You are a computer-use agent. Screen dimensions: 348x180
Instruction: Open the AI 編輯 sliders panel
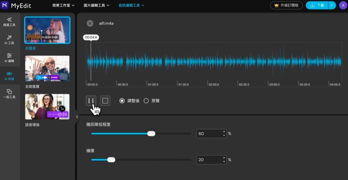point(9,58)
